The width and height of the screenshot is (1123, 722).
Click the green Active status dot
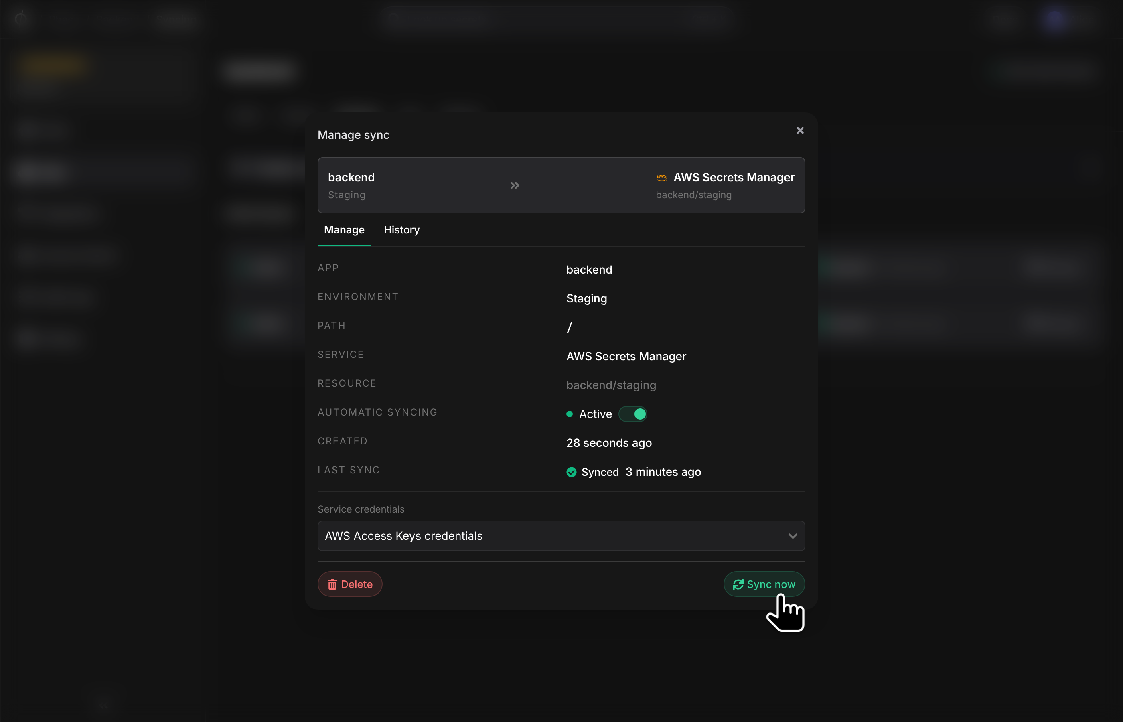(x=570, y=414)
